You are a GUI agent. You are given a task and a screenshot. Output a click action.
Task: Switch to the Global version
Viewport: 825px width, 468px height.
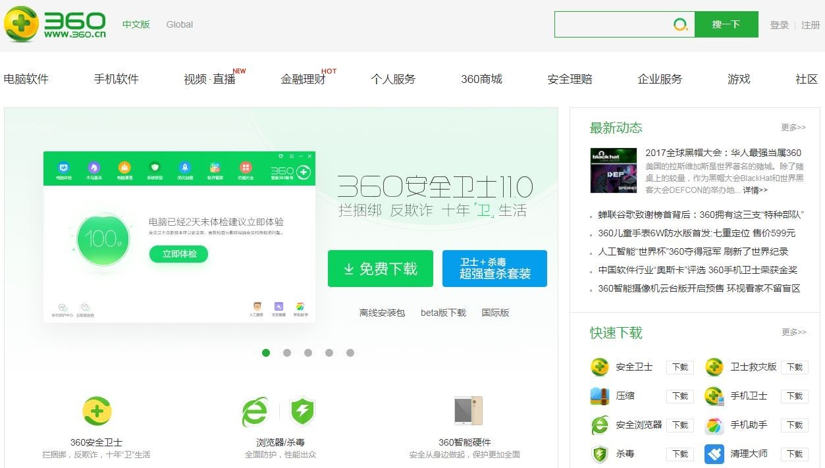click(179, 24)
